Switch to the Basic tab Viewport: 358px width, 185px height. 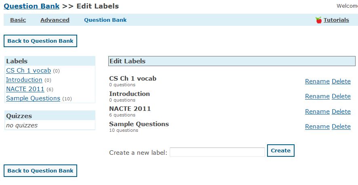18,20
